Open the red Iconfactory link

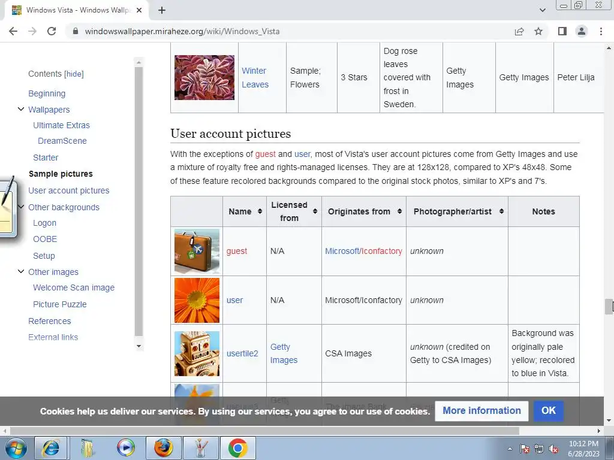382,251
